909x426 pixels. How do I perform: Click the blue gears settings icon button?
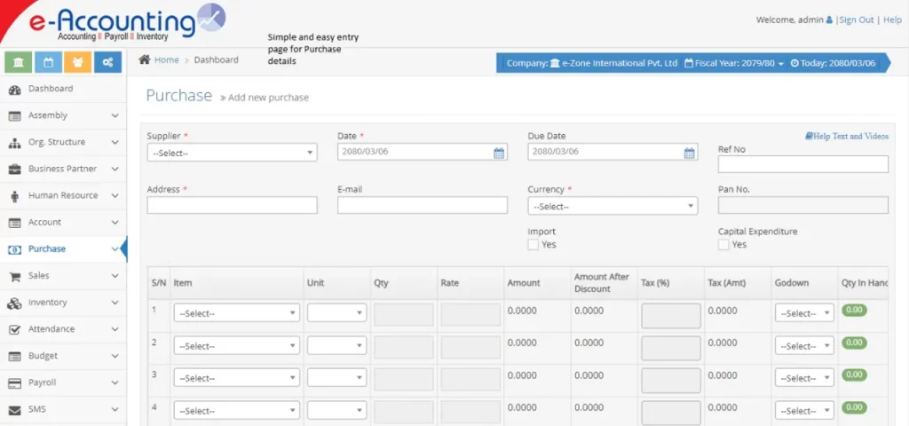point(107,62)
